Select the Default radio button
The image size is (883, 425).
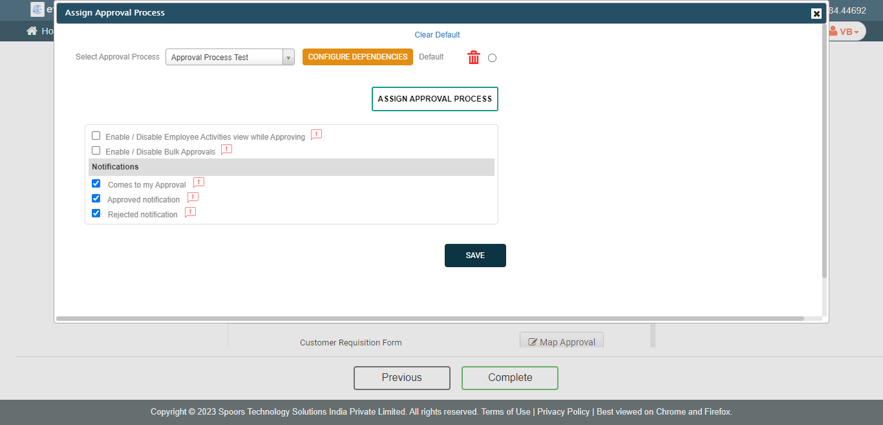tap(492, 58)
